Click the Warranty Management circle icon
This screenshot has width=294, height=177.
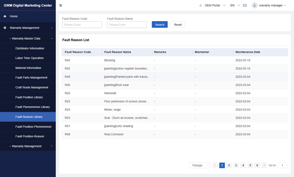coord(5,28)
